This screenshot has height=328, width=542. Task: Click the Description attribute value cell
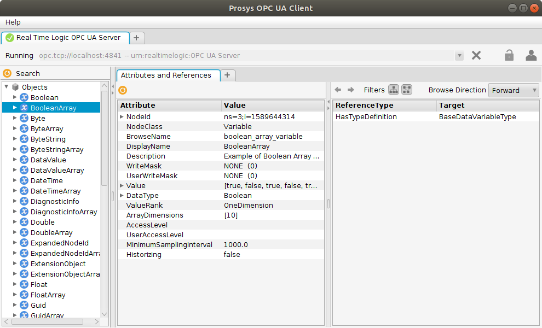(273, 156)
